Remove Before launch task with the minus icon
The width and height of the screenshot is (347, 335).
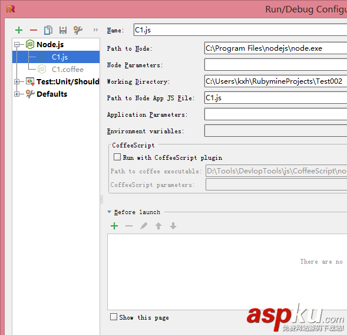click(x=129, y=226)
